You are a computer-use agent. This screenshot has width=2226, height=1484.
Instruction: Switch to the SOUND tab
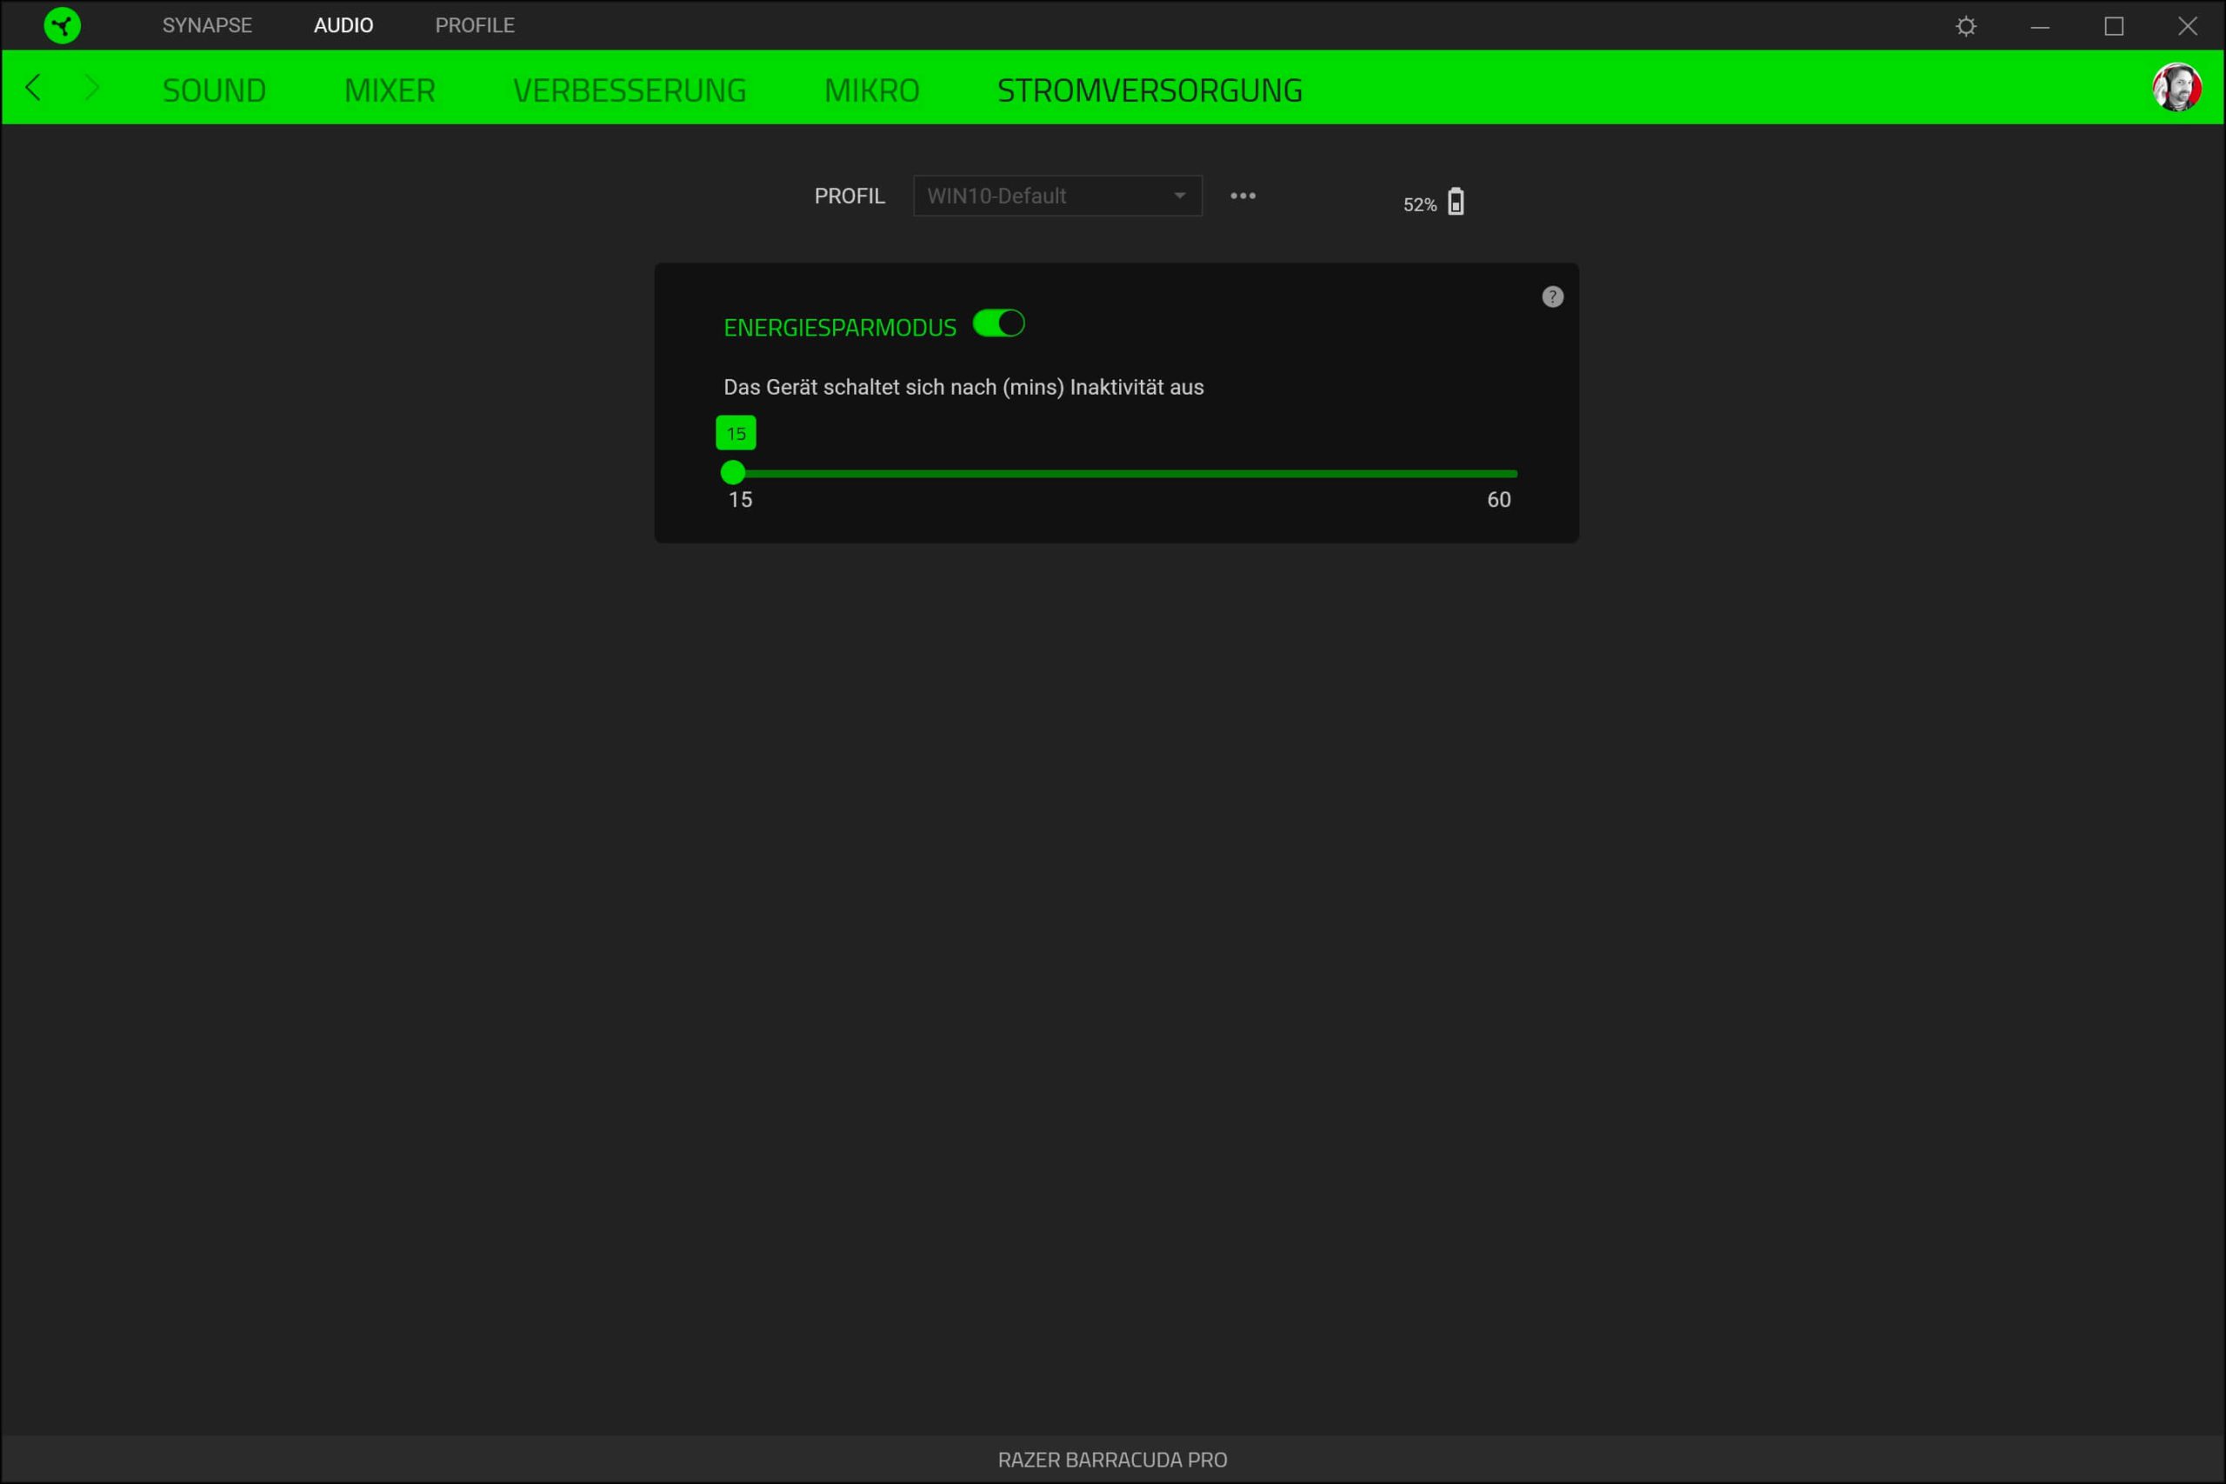(214, 90)
